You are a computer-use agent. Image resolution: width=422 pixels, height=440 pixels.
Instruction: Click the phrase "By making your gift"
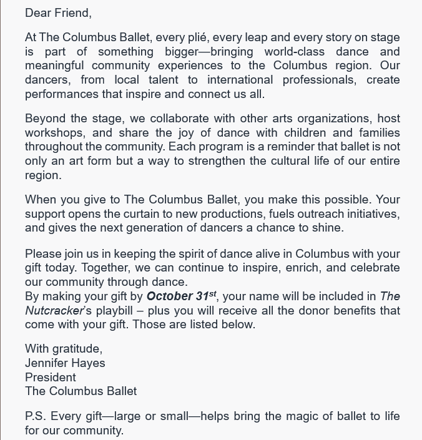(84, 296)
